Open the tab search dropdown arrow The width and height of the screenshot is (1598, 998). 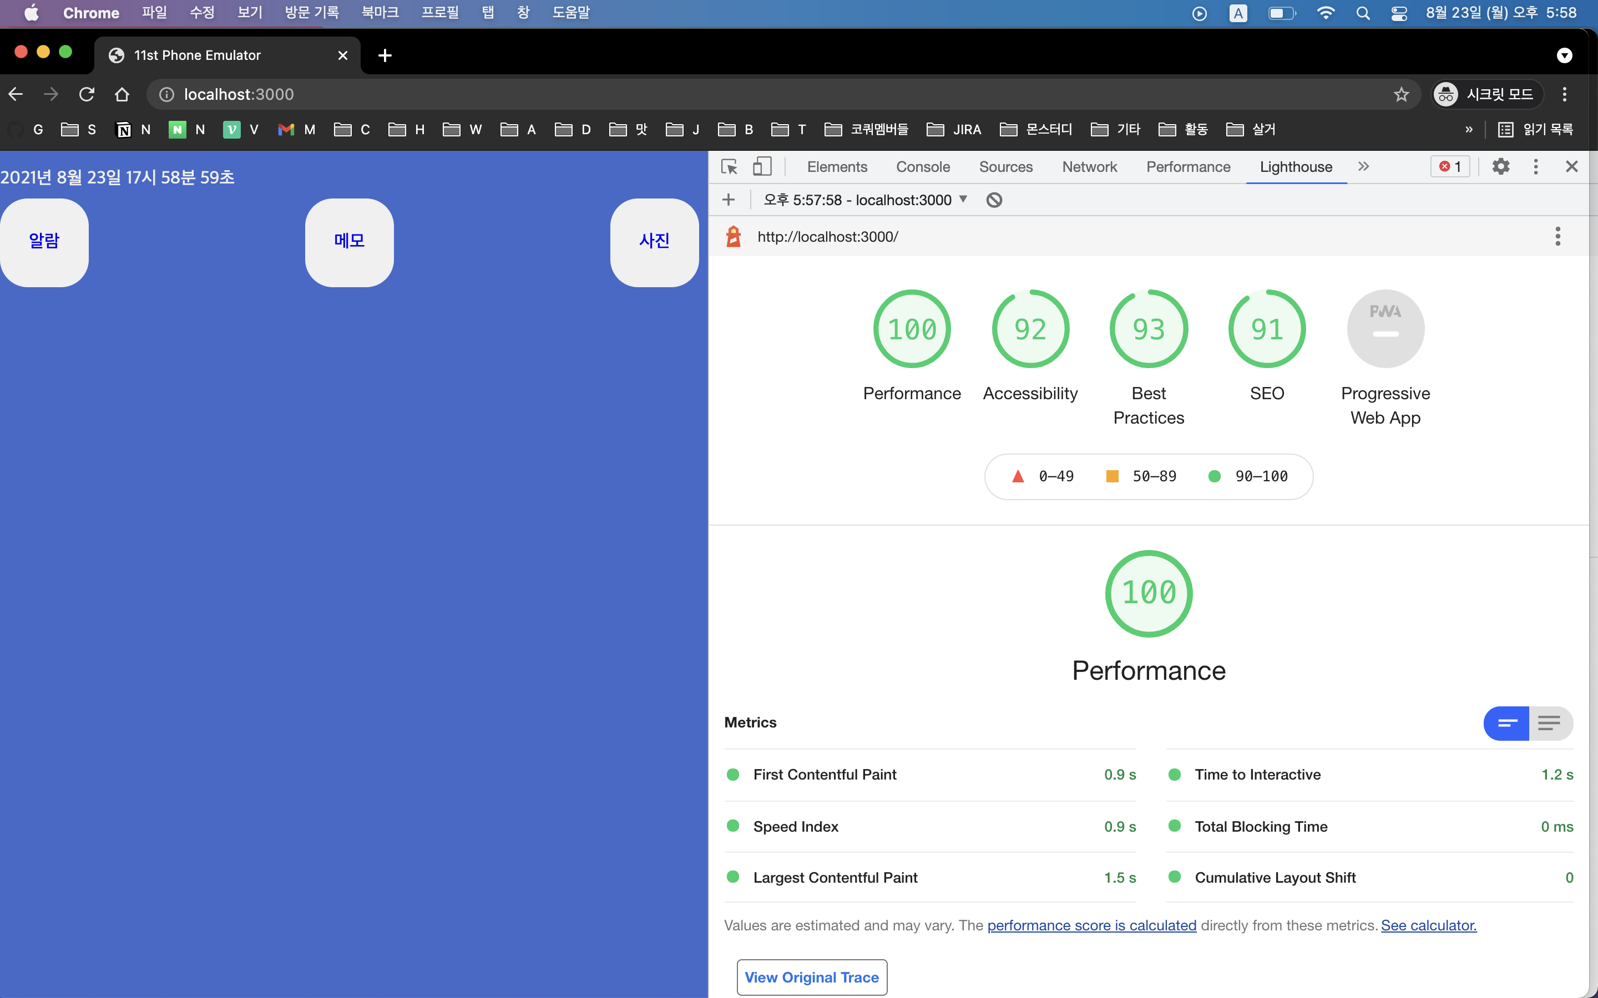[1564, 55]
